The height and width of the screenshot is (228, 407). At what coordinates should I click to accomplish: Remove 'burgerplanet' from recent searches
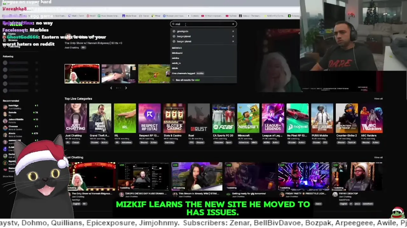pos(233,36)
